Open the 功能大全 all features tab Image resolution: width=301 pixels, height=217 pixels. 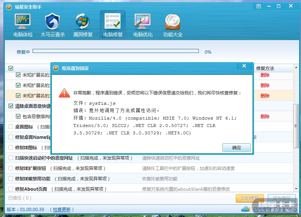pos(173,25)
